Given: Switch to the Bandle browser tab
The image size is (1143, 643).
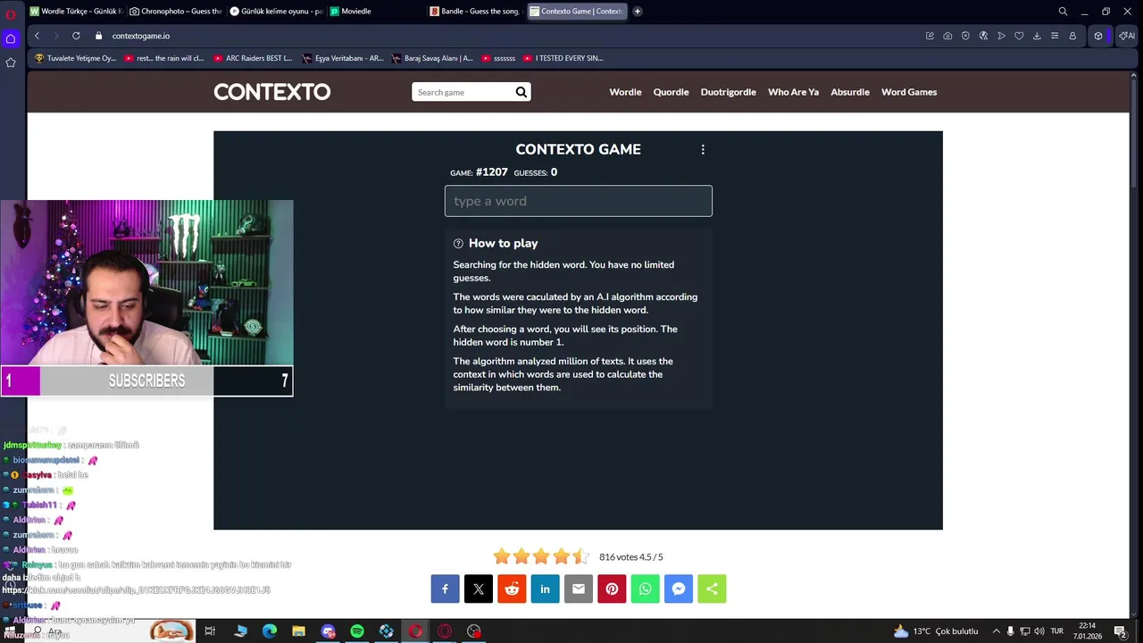Looking at the screenshot, I should click(x=475, y=12).
